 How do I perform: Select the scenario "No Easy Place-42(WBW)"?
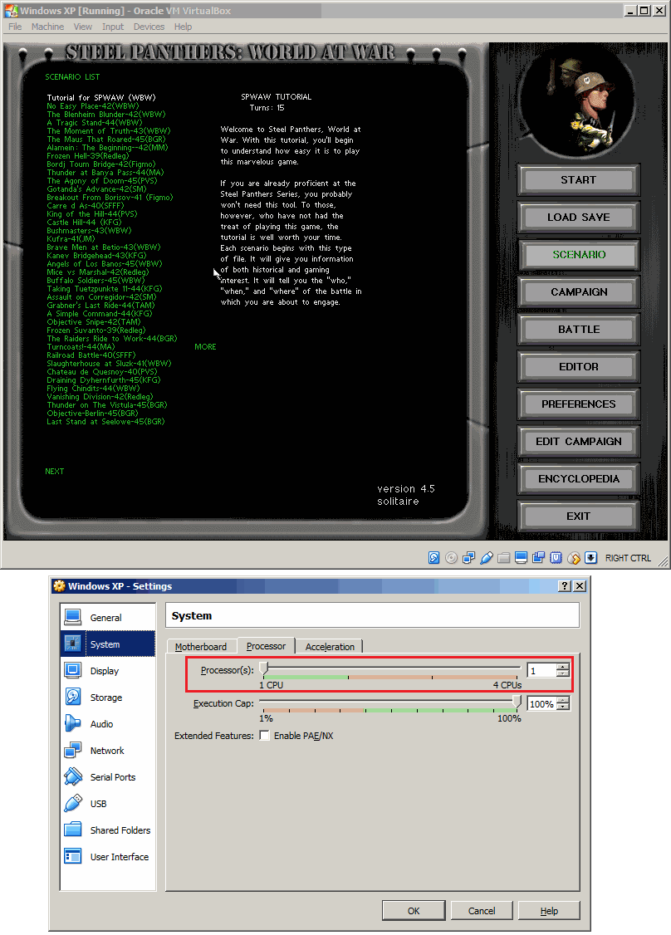(x=93, y=105)
